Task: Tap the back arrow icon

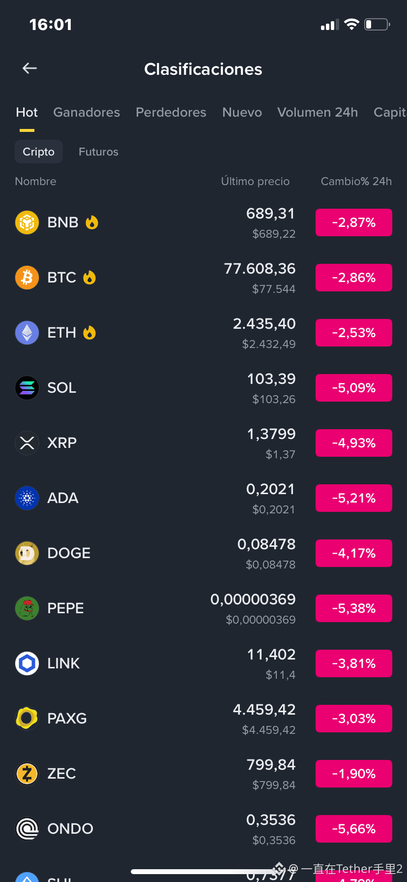Action: tap(30, 68)
